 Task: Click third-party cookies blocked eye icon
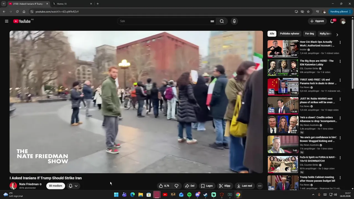click(302, 12)
